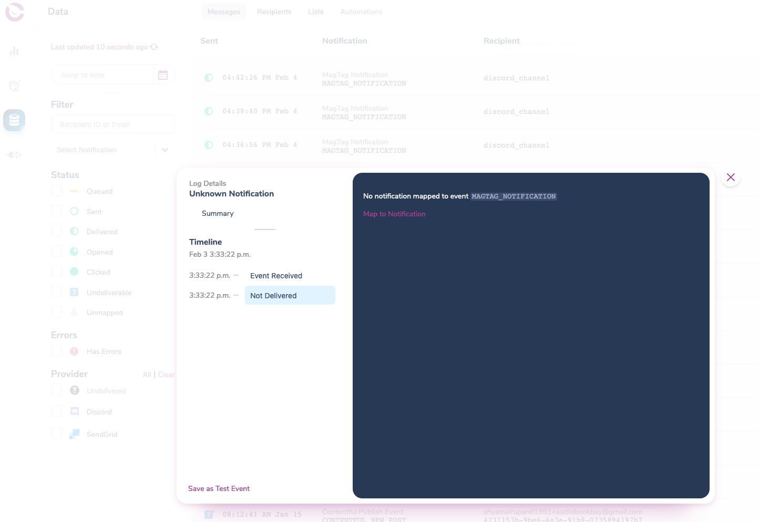
Task: Click status icon of 04:42:26 PM message
Action: (x=209, y=78)
